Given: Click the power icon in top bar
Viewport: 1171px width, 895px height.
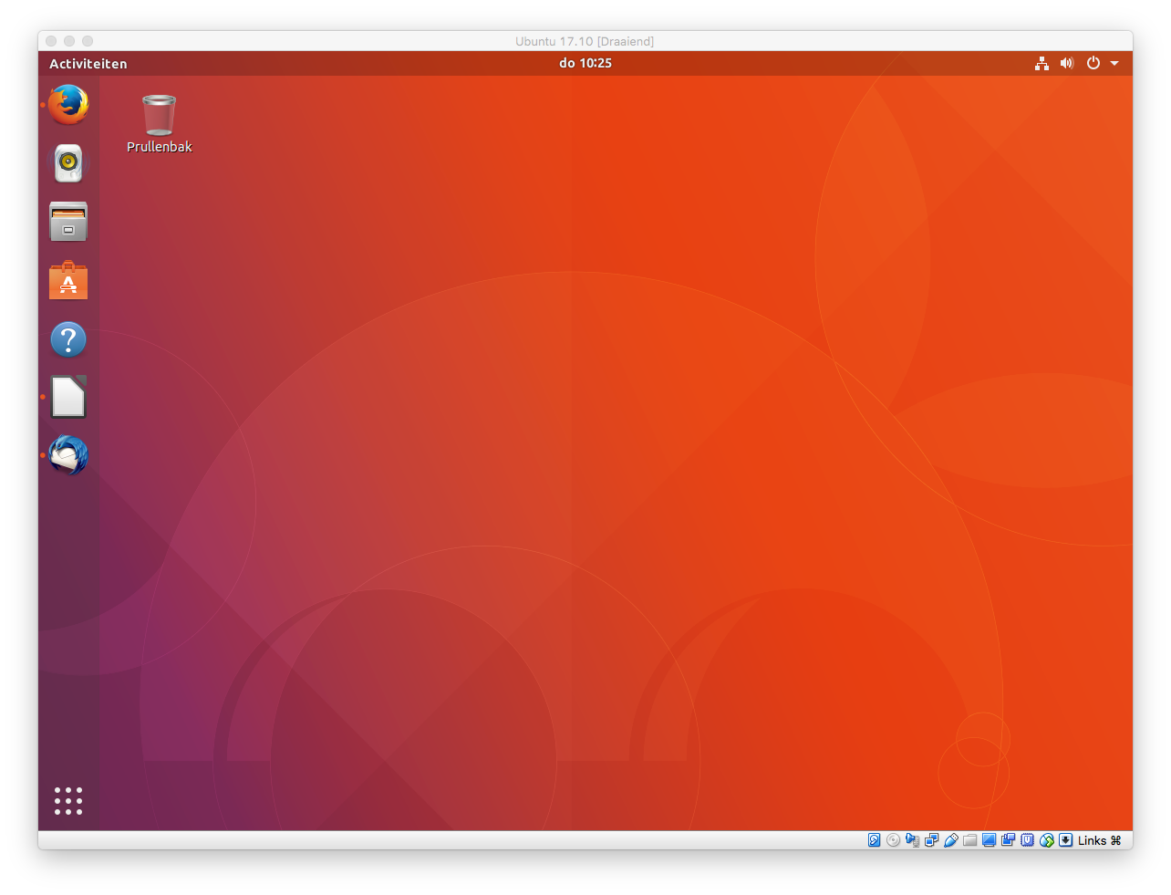Looking at the screenshot, I should (1093, 64).
